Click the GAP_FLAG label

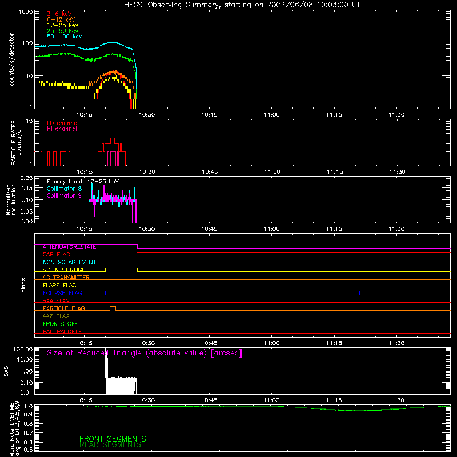coord(56,255)
